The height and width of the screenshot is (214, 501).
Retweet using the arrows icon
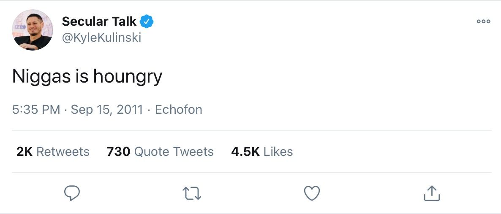(192, 194)
